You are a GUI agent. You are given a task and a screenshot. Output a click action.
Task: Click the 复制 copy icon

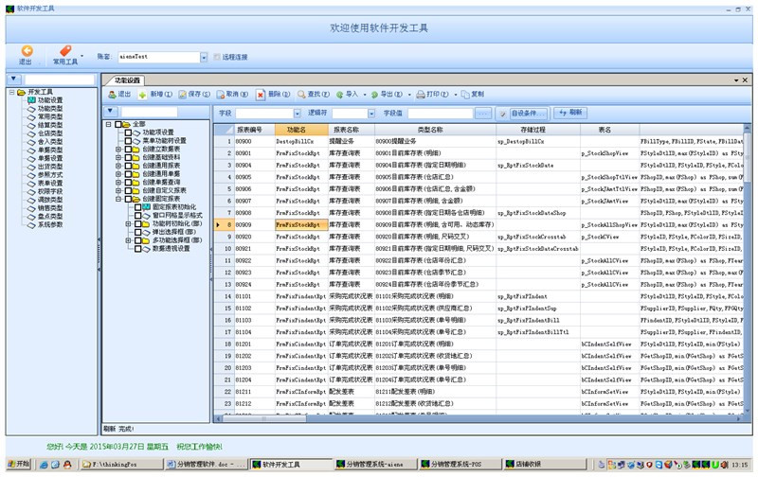[x=464, y=95]
